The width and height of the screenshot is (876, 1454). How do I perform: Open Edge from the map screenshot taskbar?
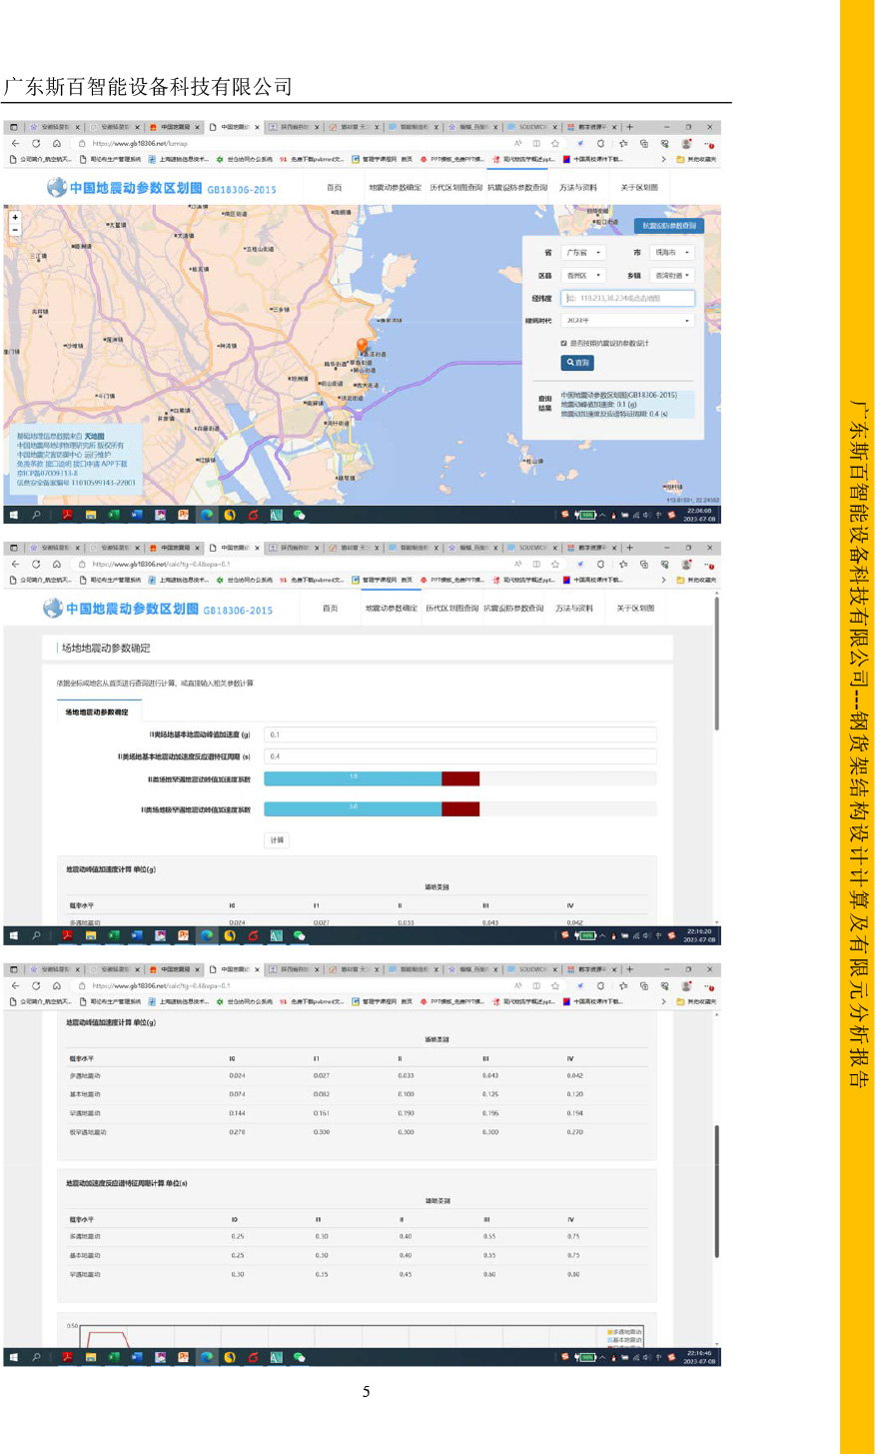(207, 515)
